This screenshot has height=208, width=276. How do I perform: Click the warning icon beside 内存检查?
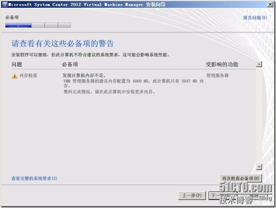(15, 76)
